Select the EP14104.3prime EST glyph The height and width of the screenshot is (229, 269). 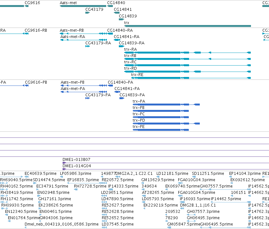[x=230, y=177]
